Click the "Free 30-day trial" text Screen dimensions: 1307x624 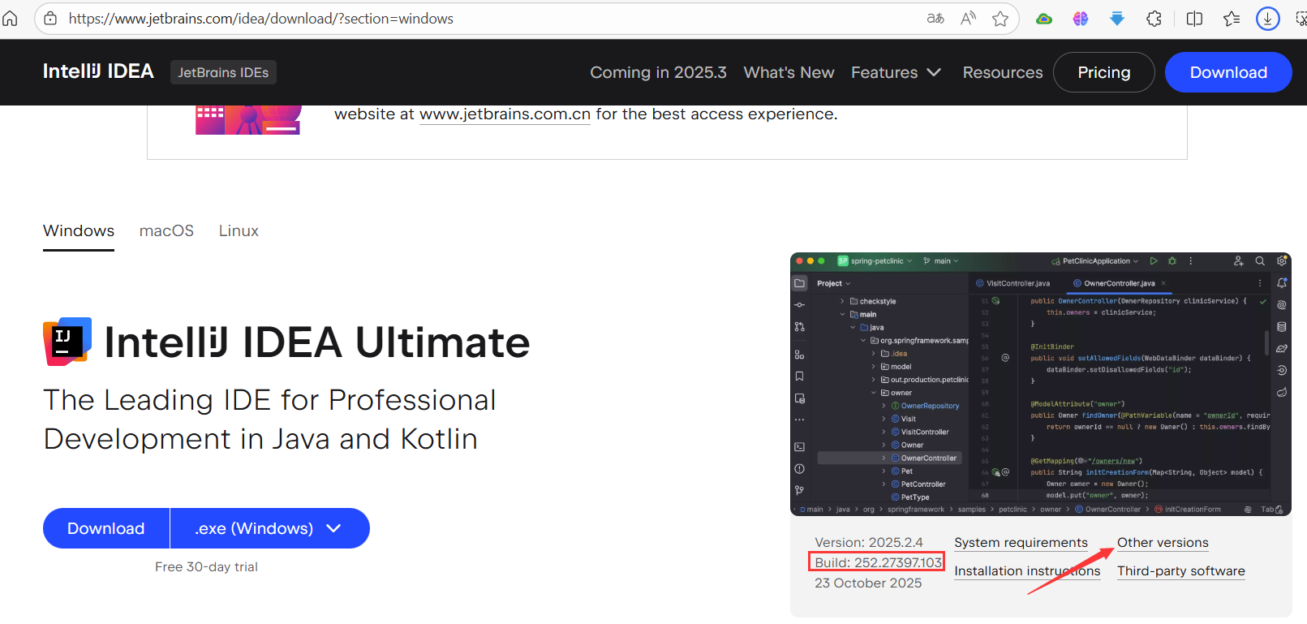click(x=206, y=566)
